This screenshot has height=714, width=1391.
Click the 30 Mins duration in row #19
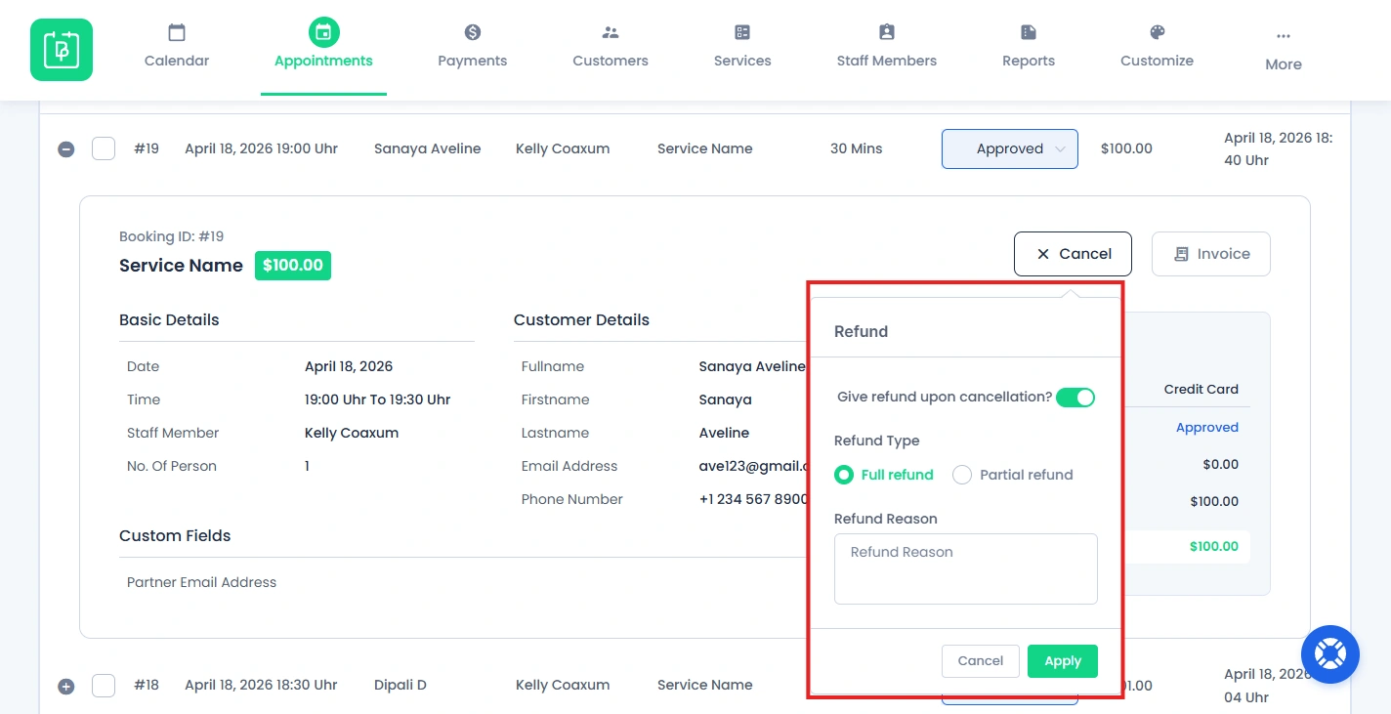coord(856,148)
